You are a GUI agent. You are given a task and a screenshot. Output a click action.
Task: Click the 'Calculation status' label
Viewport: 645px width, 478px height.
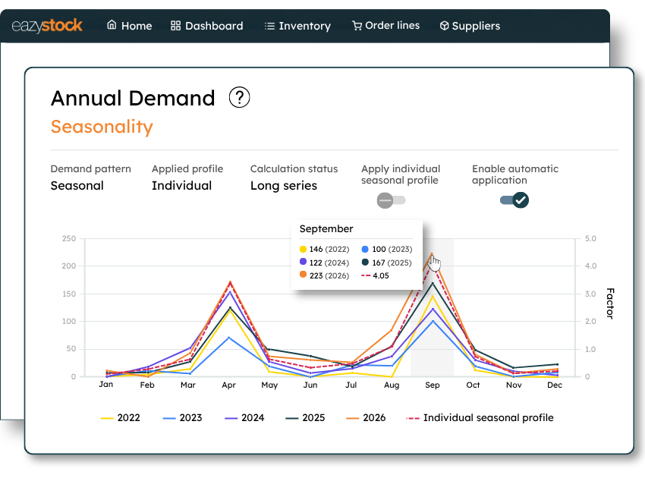(x=294, y=169)
